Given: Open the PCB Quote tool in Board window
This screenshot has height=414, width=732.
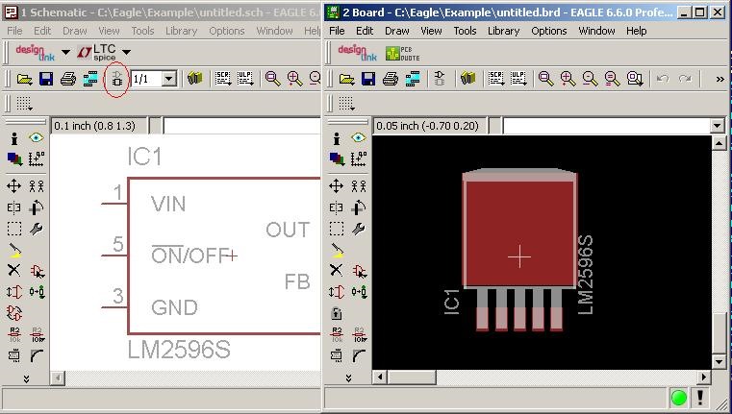Looking at the screenshot, I should tap(402, 53).
